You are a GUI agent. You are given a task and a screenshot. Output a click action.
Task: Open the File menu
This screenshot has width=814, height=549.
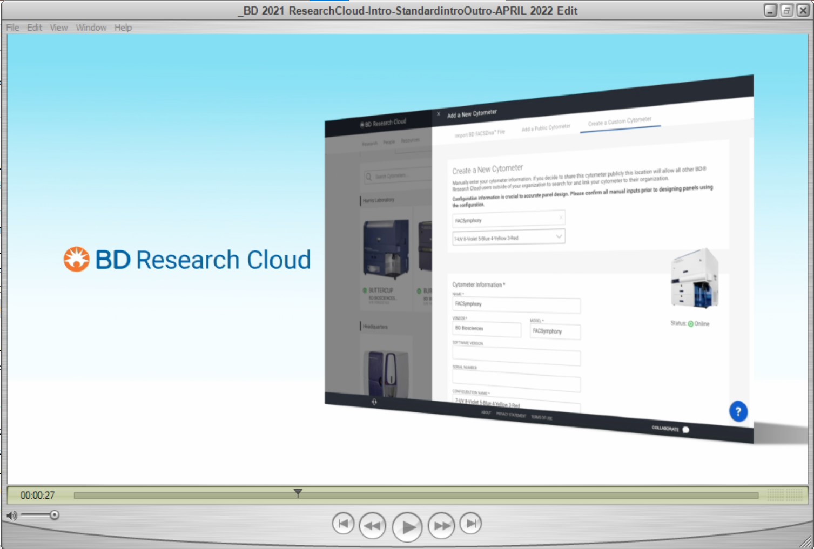tap(12, 28)
